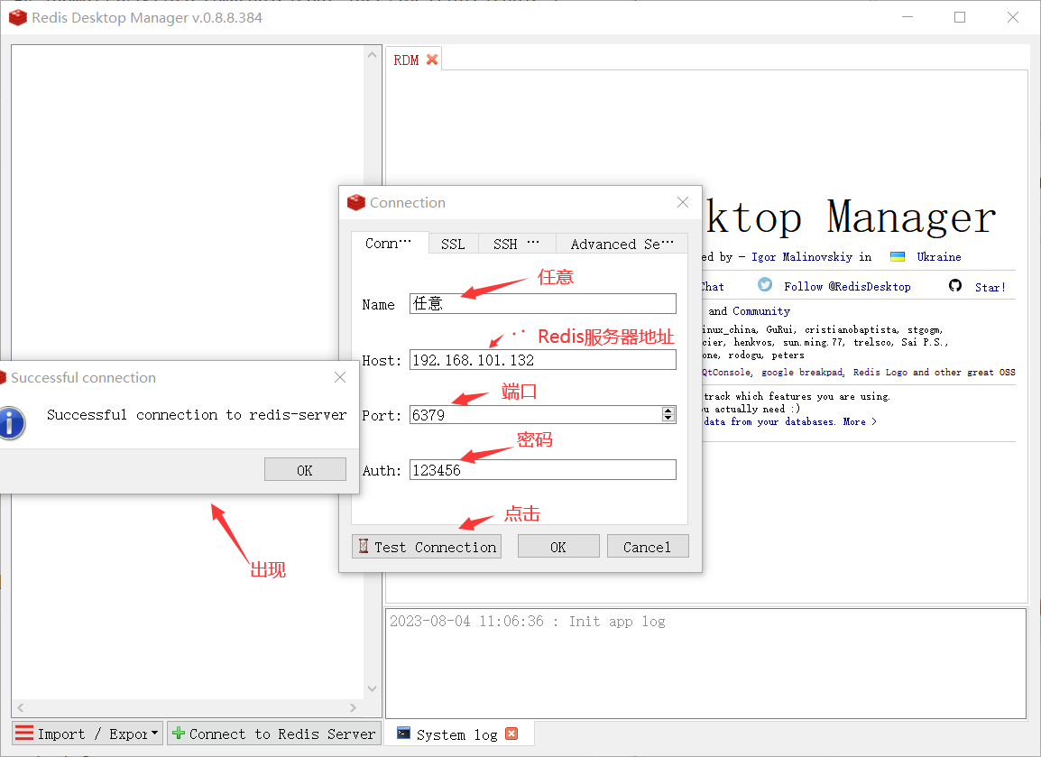Close the System log tab
The image size is (1041, 757).
[511, 734]
